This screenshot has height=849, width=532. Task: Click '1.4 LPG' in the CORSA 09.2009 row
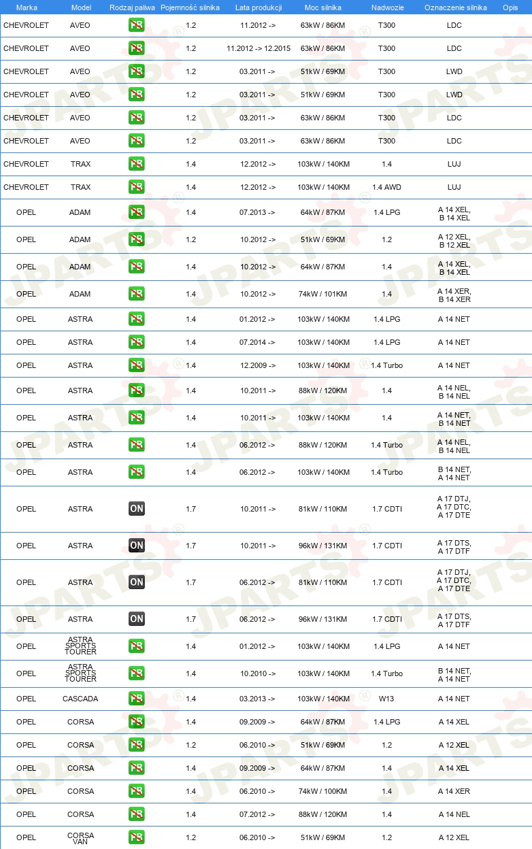[386, 722]
